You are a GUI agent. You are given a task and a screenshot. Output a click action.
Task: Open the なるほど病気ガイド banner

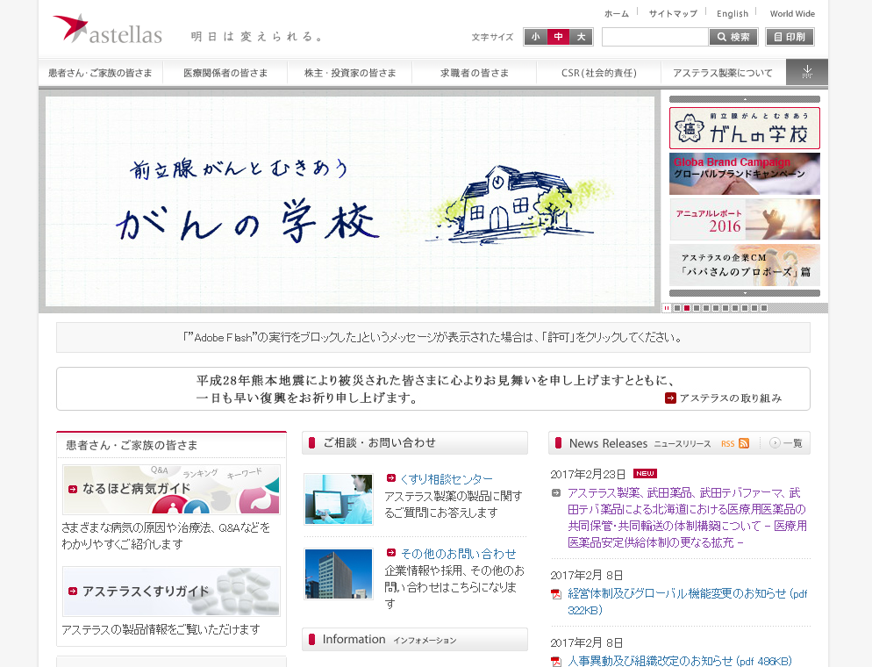coord(171,490)
